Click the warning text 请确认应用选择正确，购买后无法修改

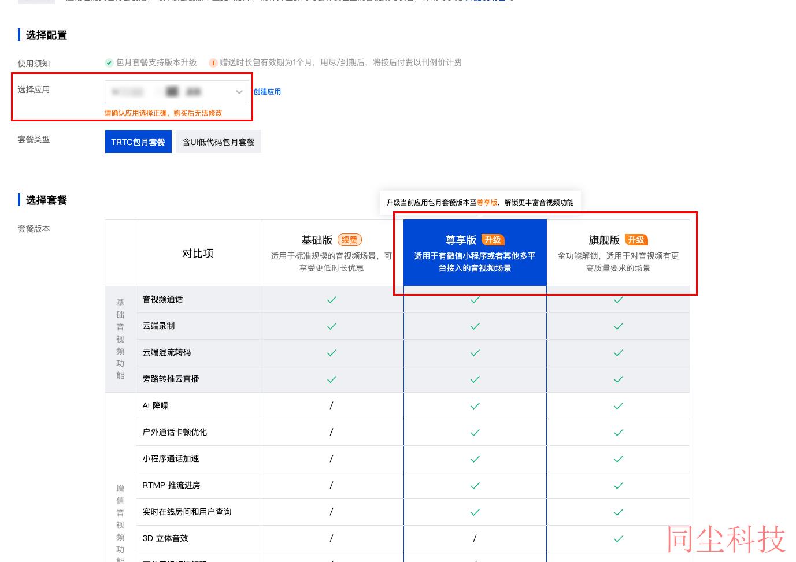pyautogui.click(x=163, y=113)
